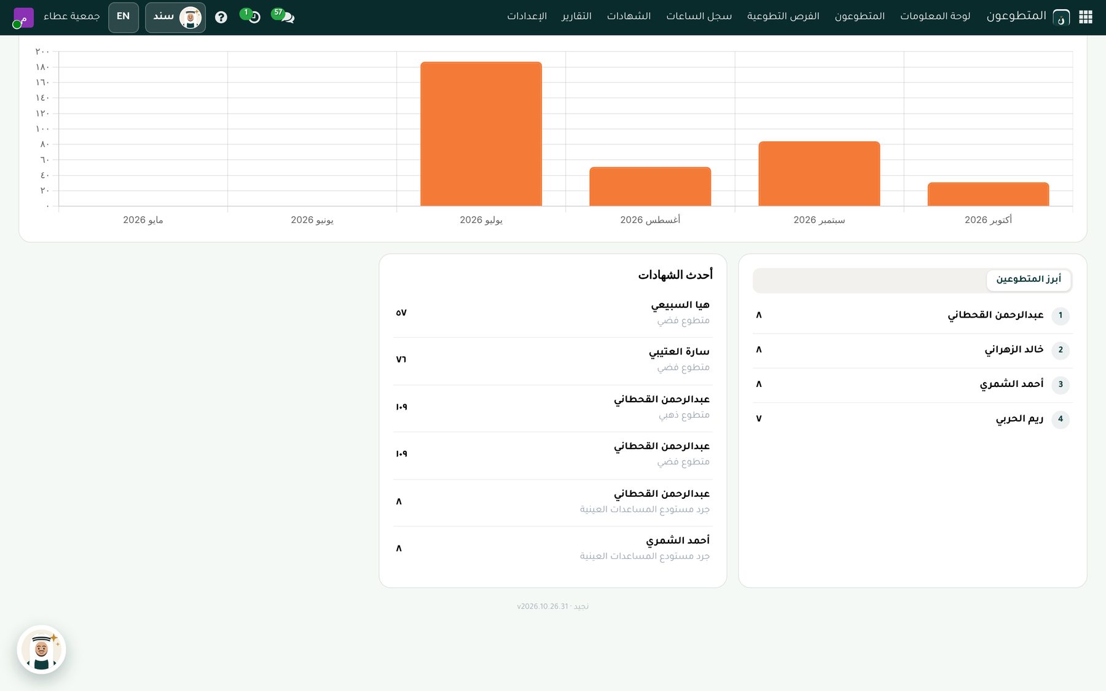Open the سجل الساعات menu
The width and height of the screenshot is (1106, 691).
[x=699, y=17]
